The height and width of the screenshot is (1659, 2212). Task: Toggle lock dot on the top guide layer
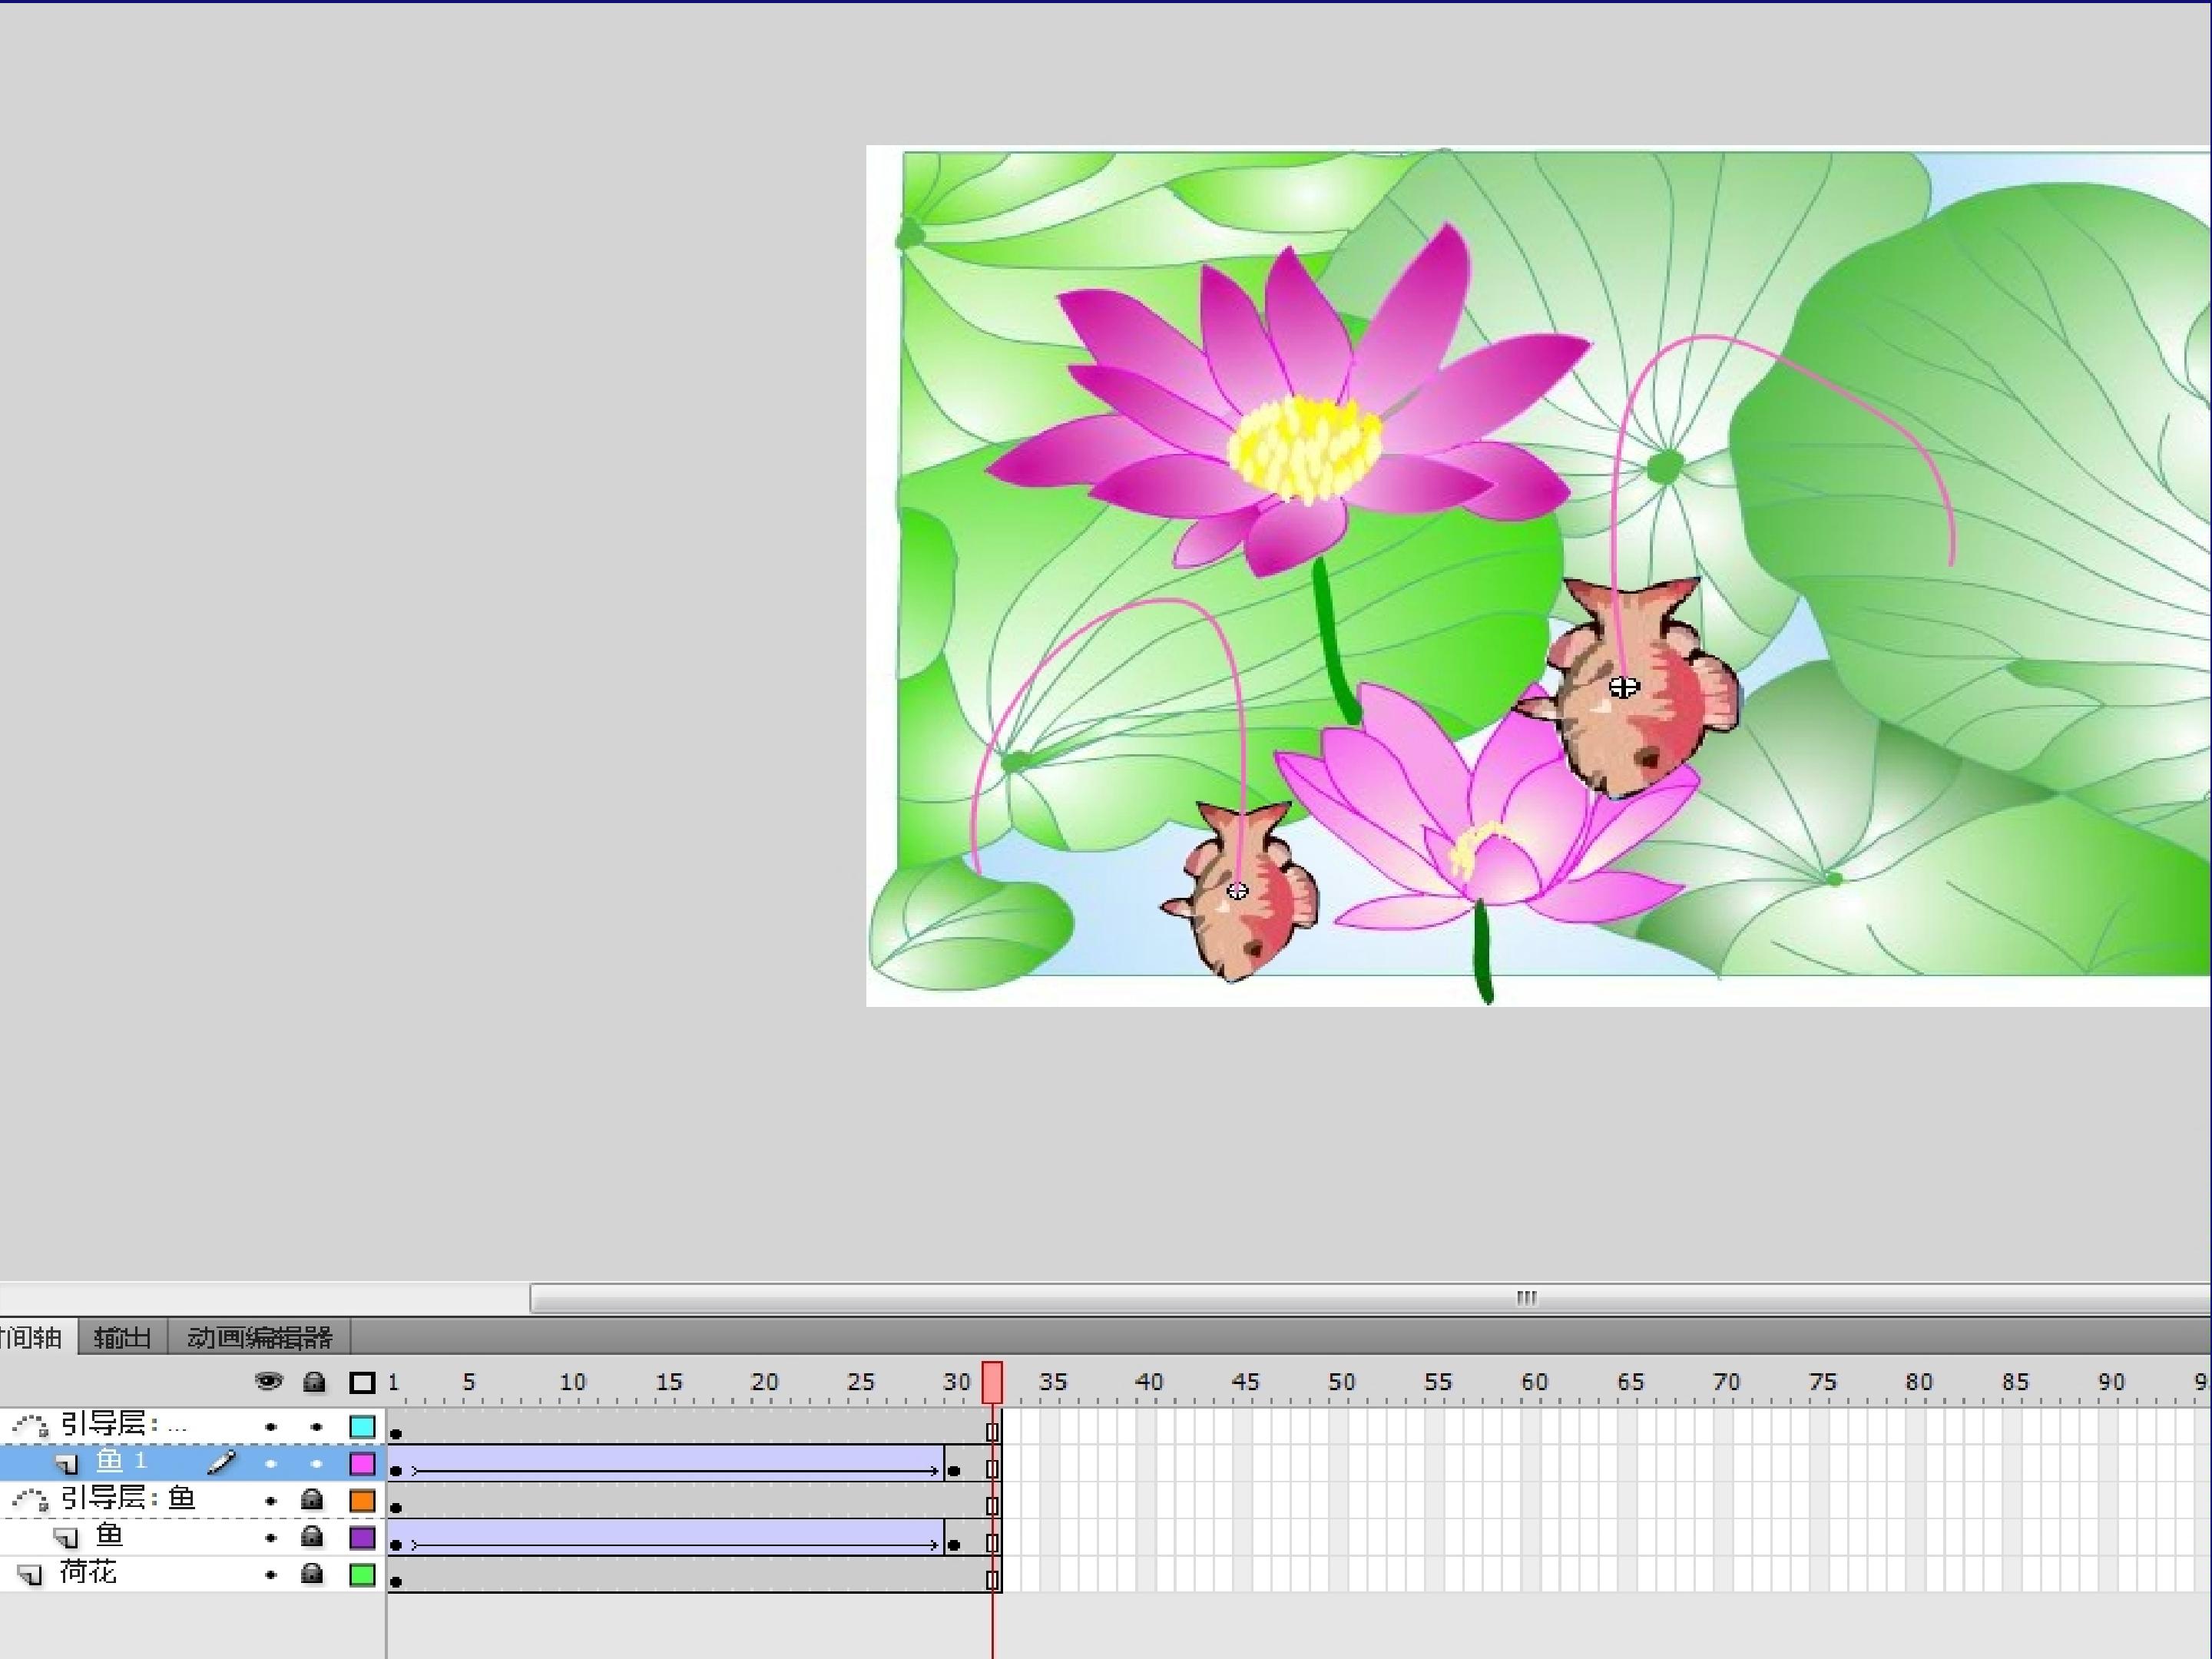point(316,1427)
